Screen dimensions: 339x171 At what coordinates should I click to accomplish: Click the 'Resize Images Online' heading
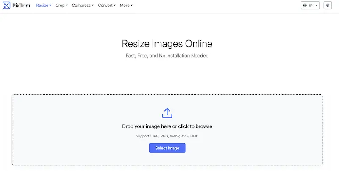pyautogui.click(x=167, y=44)
